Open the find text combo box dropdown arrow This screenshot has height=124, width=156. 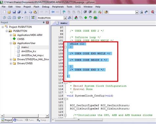coord(137,12)
